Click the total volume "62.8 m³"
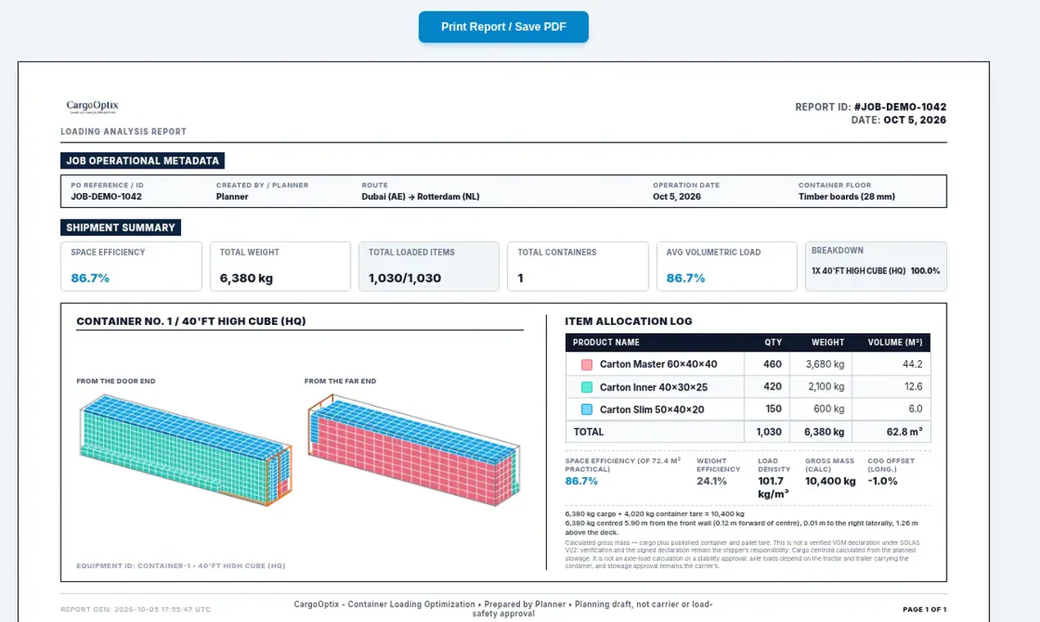The width and height of the screenshot is (1040, 622). (902, 432)
